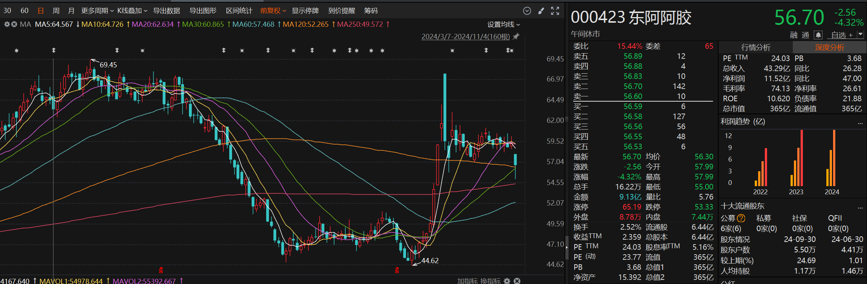The width and height of the screenshot is (867, 284).
Task: Open 前复权 adjustment dropdown
Action: (x=273, y=11)
